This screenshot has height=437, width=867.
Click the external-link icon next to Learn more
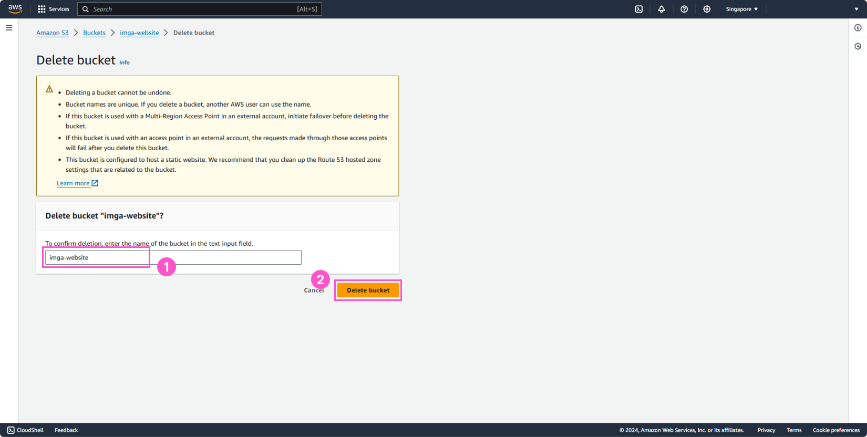[x=95, y=183]
